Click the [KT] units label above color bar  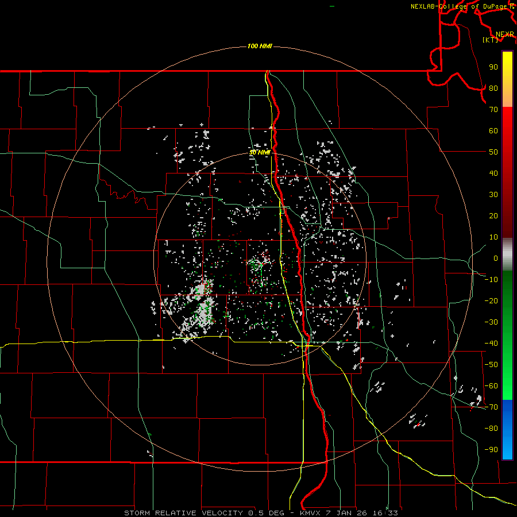tap(491, 40)
